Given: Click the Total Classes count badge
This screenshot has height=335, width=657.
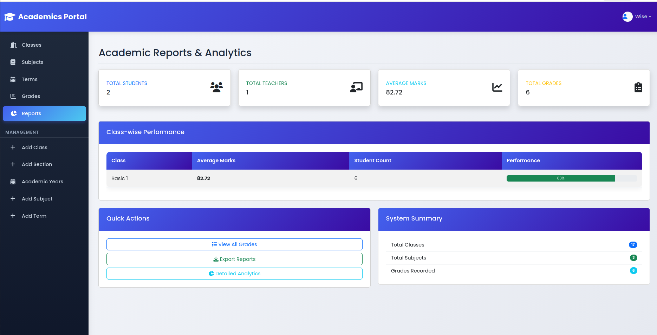Looking at the screenshot, I should [633, 245].
